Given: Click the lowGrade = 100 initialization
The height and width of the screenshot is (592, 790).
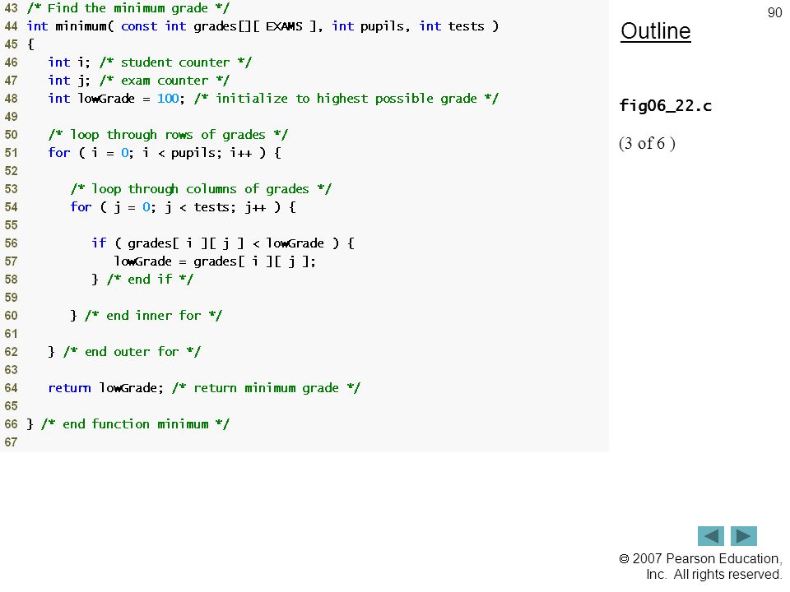Looking at the screenshot, I should (116, 99).
